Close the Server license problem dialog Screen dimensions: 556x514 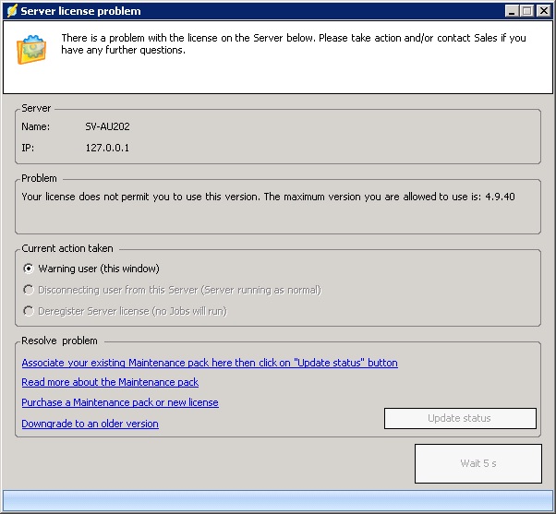click(543, 10)
